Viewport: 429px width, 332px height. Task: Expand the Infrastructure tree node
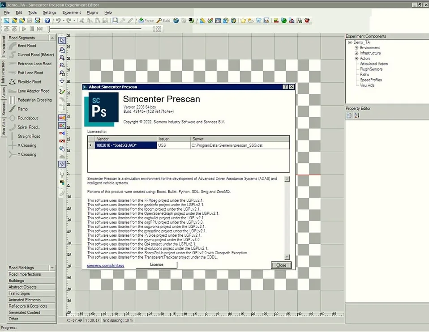(356, 53)
